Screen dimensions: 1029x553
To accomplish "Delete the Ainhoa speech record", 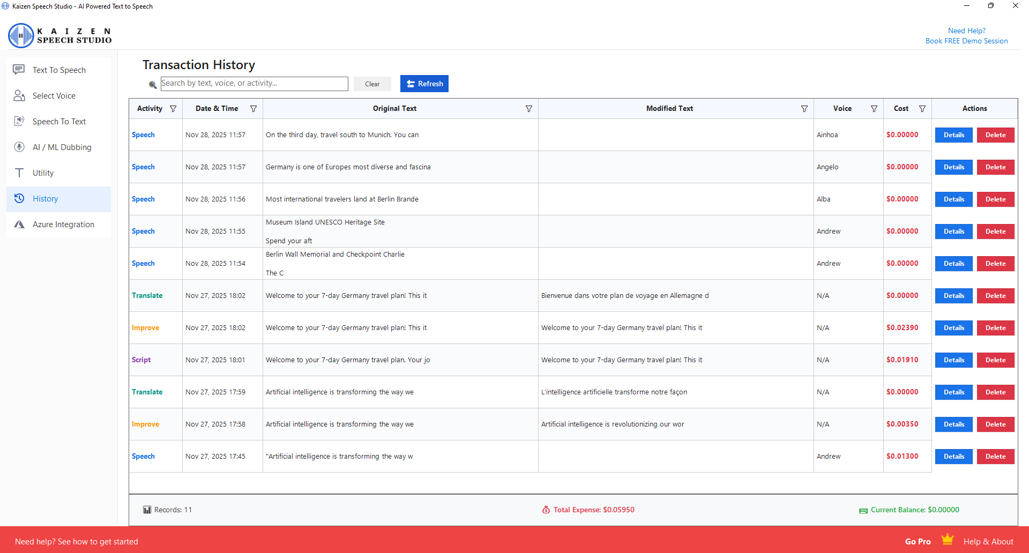I will (x=995, y=135).
